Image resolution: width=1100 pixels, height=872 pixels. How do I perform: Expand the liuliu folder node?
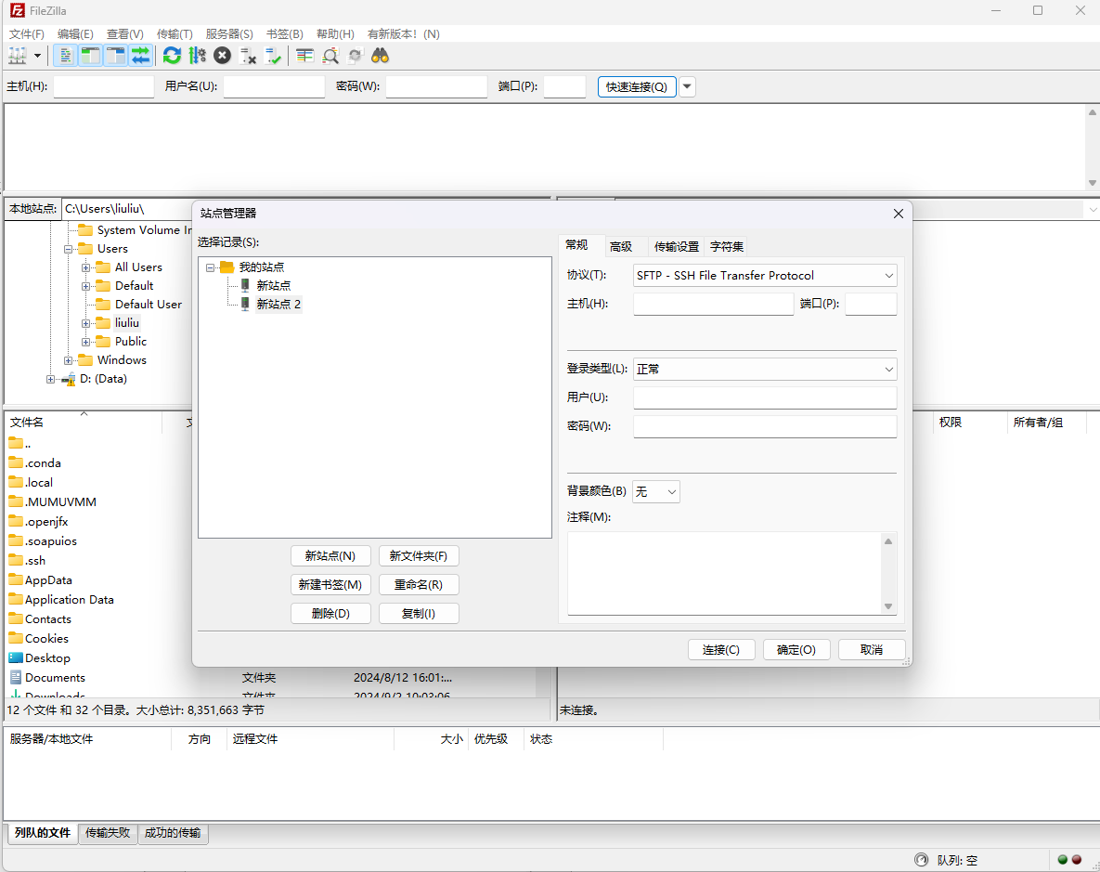tap(85, 323)
